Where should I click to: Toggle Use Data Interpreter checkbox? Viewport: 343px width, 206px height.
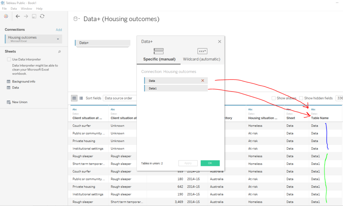tap(9, 59)
